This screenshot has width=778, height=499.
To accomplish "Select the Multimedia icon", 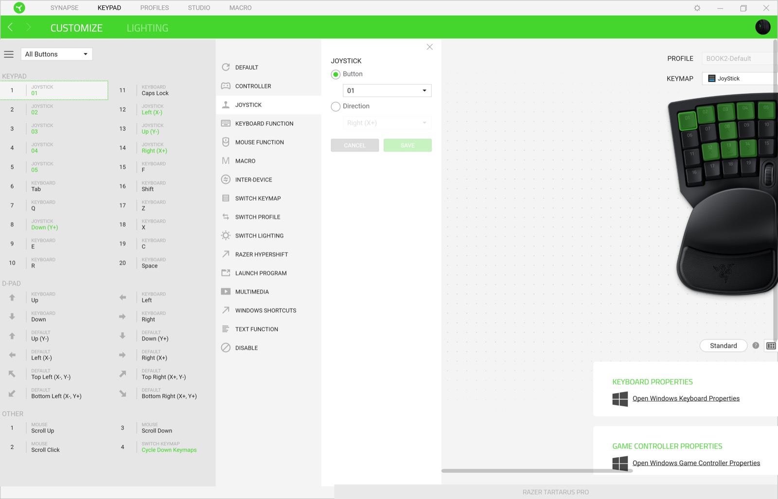I will (226, 292).
